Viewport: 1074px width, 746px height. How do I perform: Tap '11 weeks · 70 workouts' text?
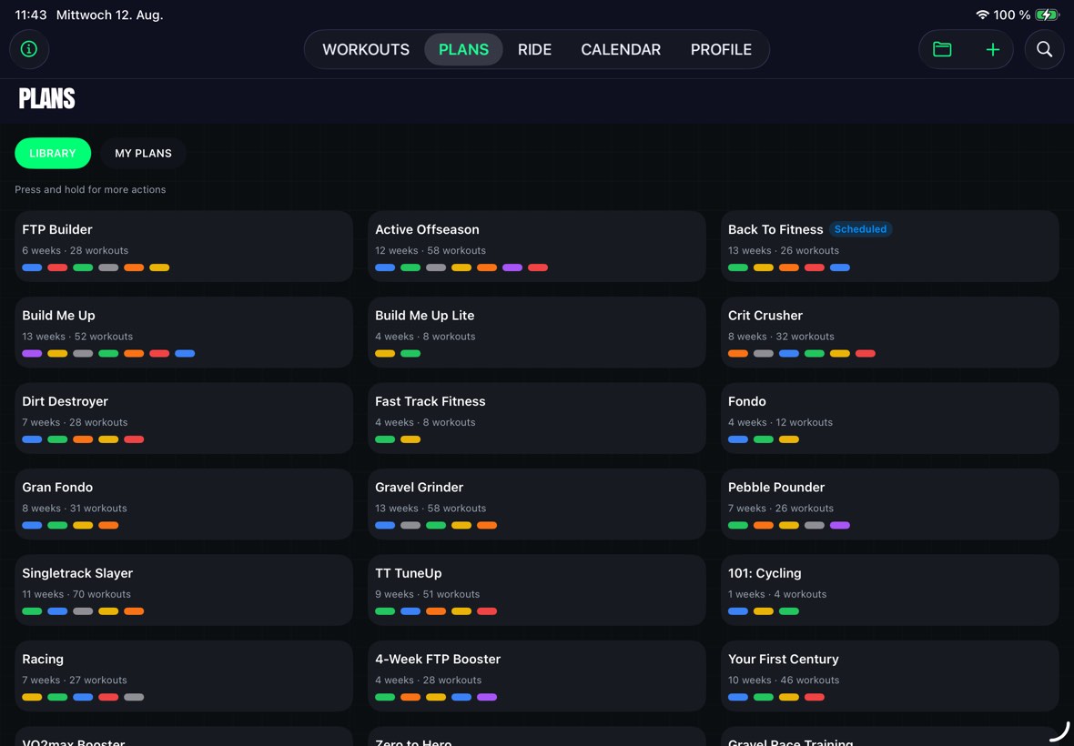click(x=76, y=594)
